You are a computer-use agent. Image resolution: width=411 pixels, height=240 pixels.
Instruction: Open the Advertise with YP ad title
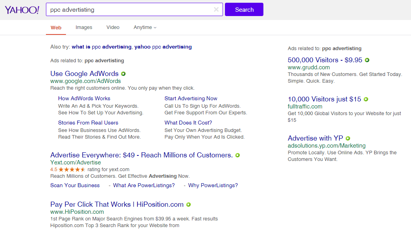[x=315, y=138]
